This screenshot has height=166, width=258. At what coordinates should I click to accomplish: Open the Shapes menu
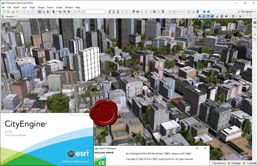(41, 7)
